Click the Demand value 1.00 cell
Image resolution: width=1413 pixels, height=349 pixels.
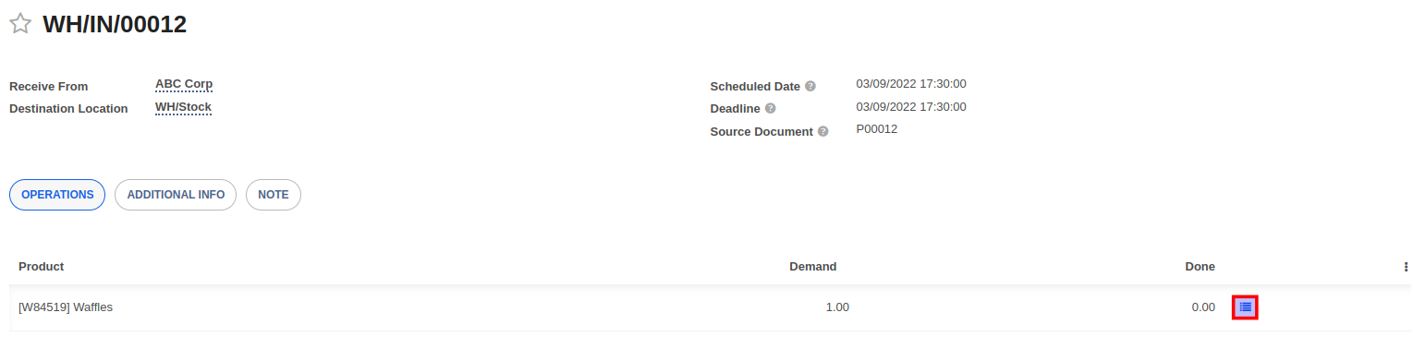coord(836,307)
